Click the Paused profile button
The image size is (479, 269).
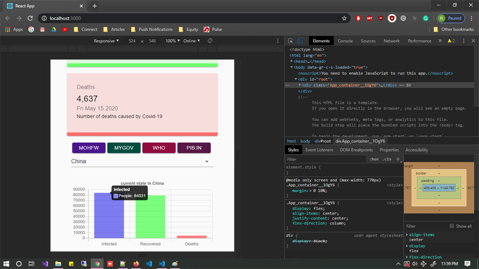tap(450, 18)
